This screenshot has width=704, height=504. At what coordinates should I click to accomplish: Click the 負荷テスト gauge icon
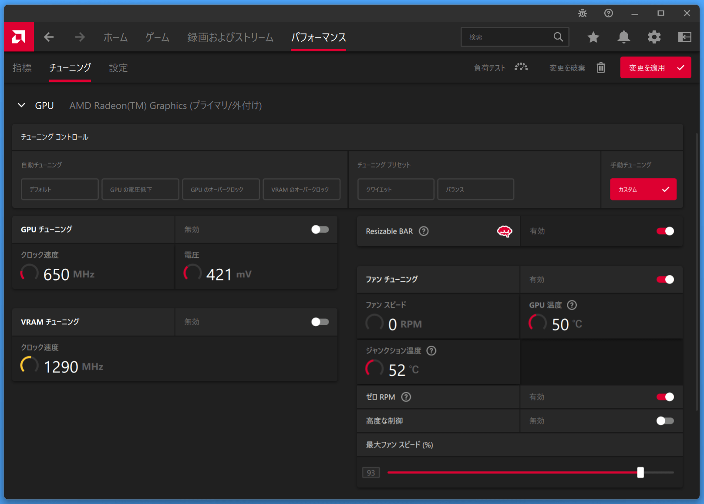click(521, 67)
